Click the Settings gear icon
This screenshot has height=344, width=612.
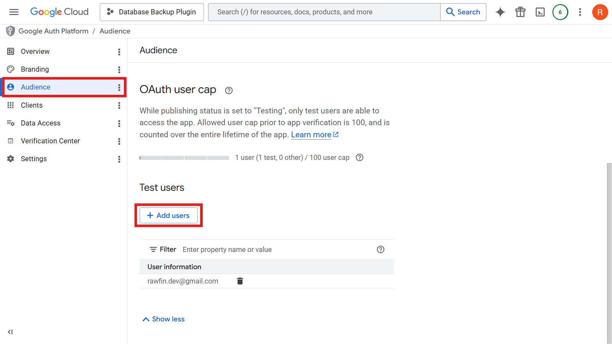coord(11,159)
